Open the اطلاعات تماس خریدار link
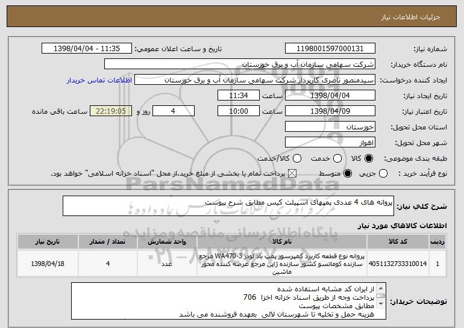Image resolution: width=464 pixels, height=328 pixels. 99,80
